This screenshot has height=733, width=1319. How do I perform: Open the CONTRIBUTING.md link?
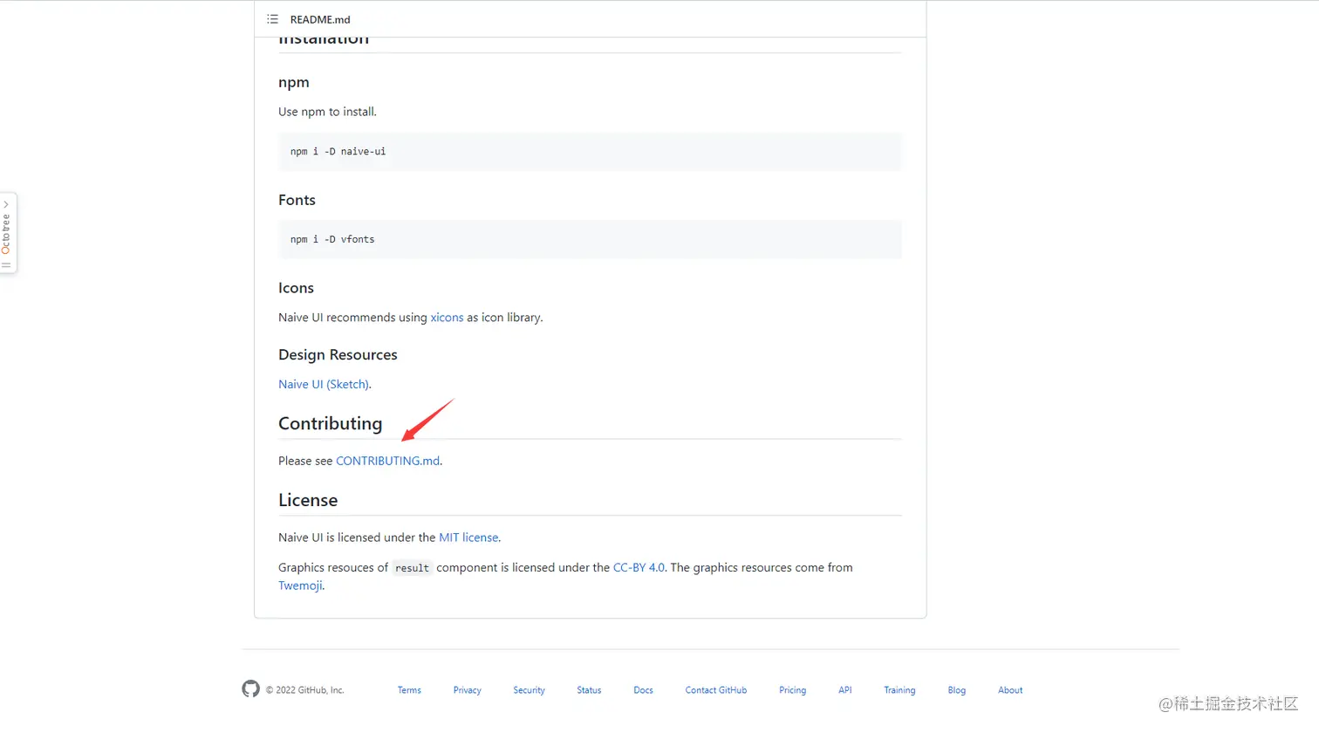tap(388, 461)
